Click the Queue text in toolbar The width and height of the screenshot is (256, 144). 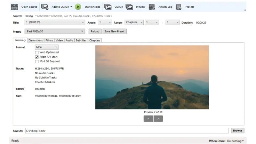(x=118, y=7)
